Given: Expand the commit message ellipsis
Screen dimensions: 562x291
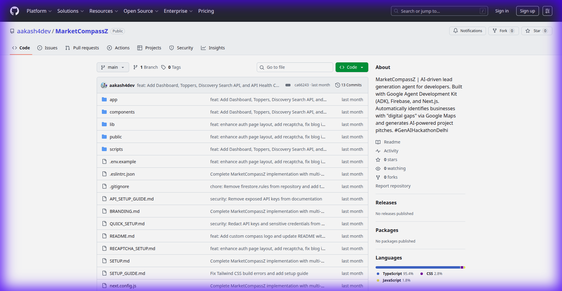Looking at the screenshot, I should click(288, 85).
